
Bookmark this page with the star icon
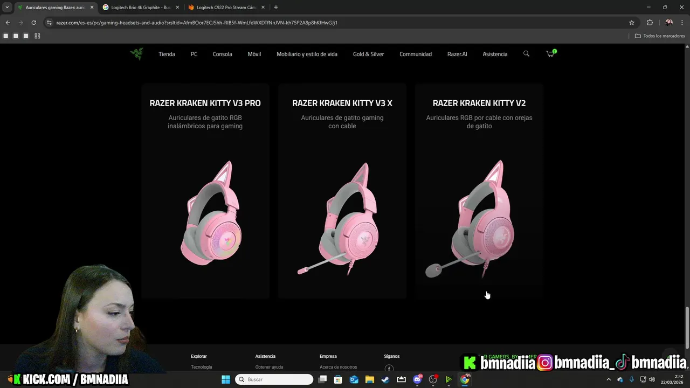pyautogui.click(x=632, y=23)
